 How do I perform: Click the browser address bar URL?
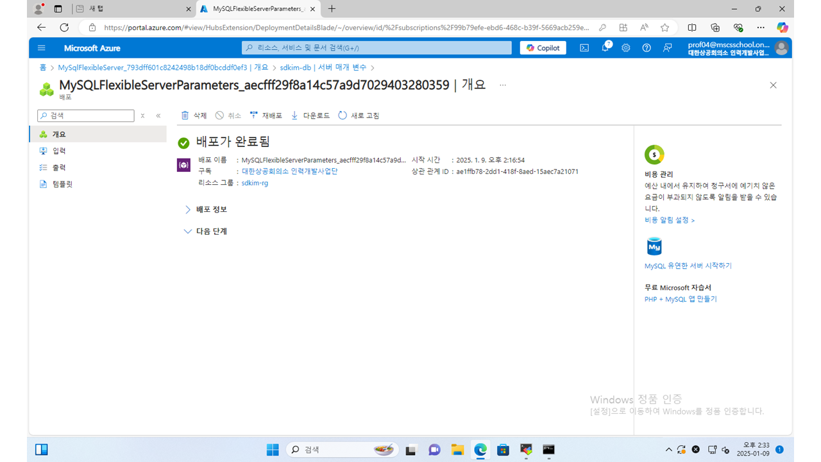[x=346, y=28]
